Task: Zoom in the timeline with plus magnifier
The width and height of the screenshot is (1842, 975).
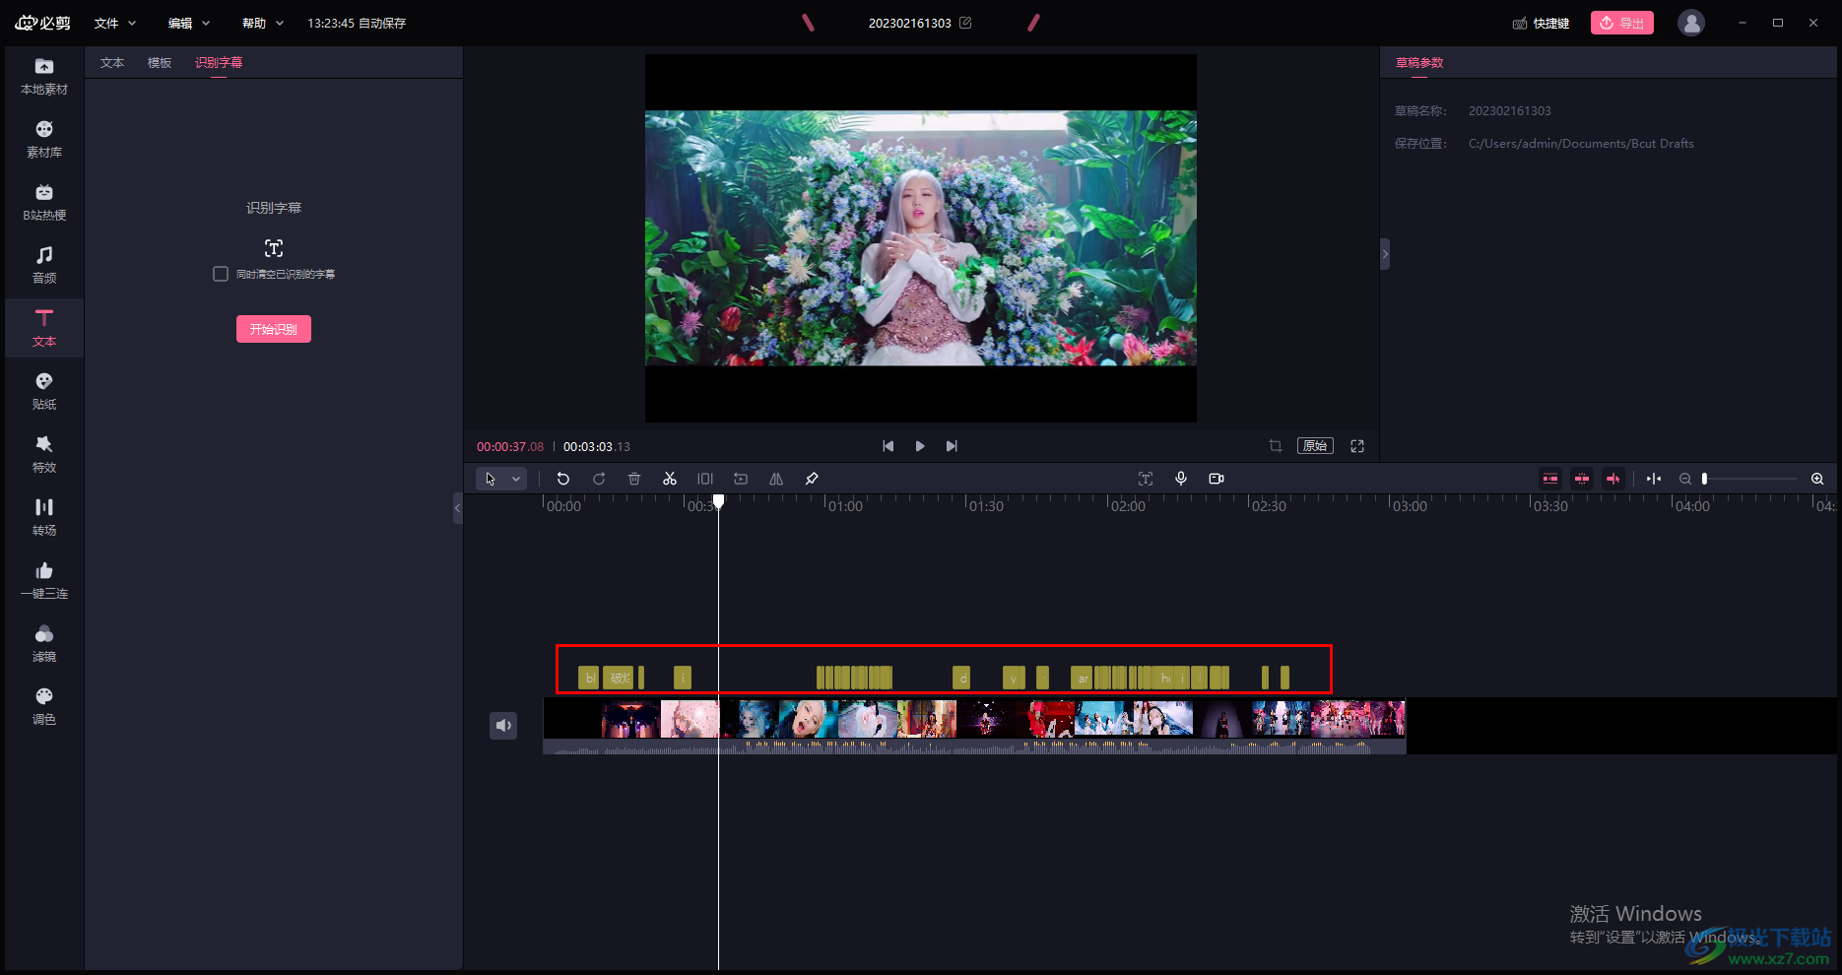Action: [x=1817, y=479]
